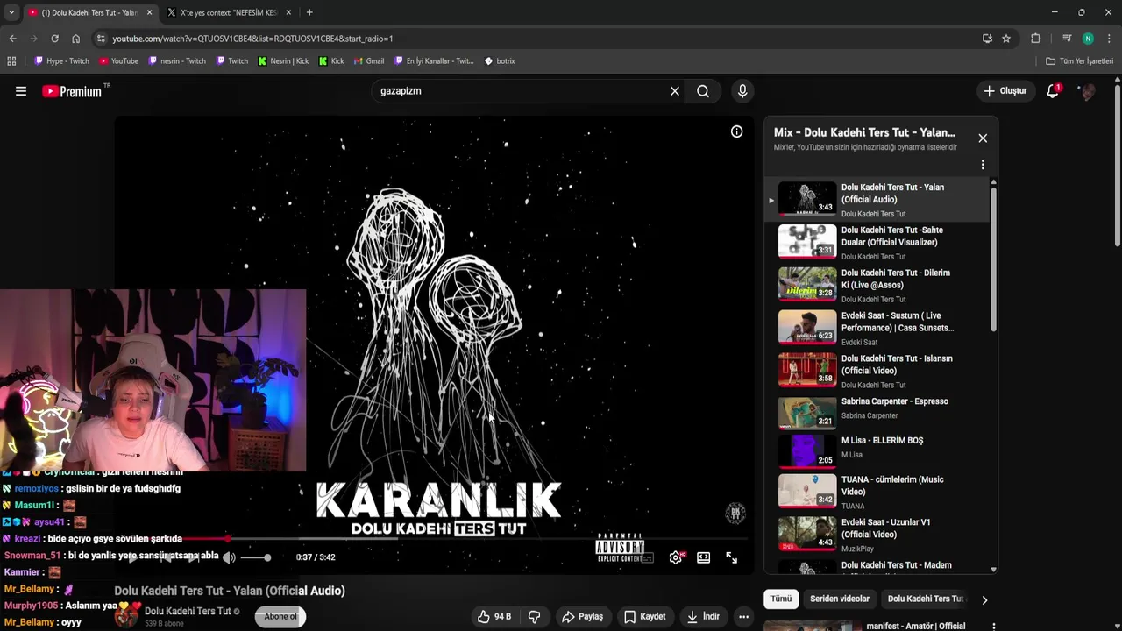Open Hype - Twitch bookmark
Viewport: 1122px width, 631px height.
click(61, 61)
